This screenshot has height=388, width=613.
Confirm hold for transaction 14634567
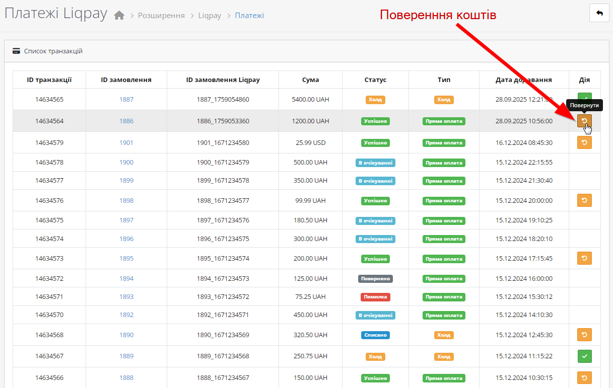click(x=584, y=356)
